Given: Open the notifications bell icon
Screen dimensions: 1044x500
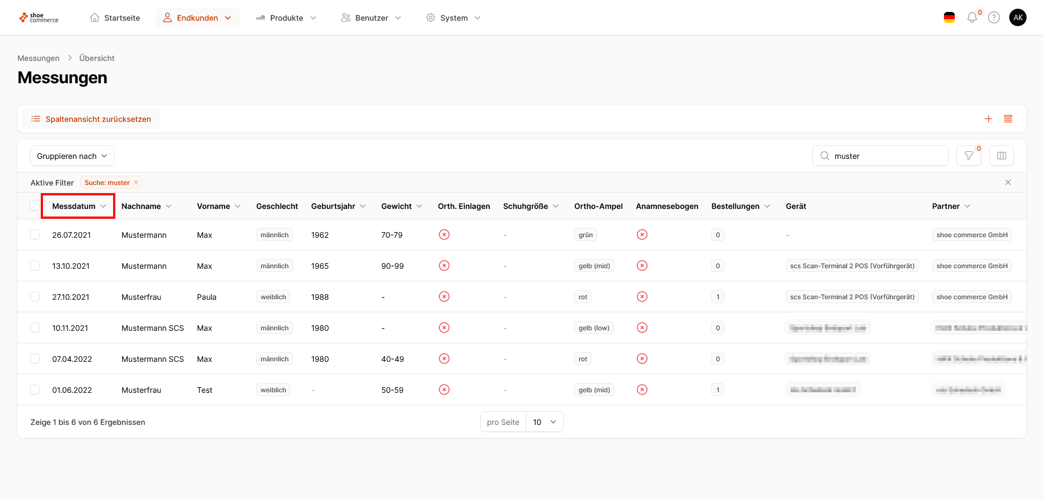Looking at the screenshot, I should [x=972, y=18].
